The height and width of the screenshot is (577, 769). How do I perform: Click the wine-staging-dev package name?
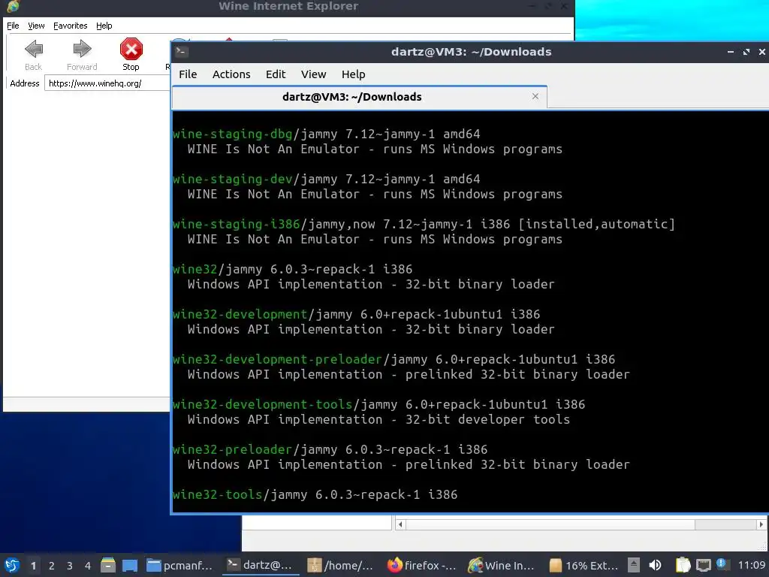point(233,179)
